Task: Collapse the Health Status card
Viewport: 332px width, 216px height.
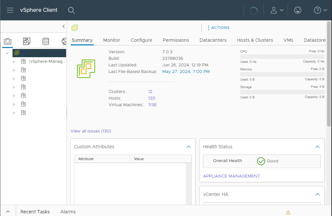Action: pyautogui.click(x=318, y=147)
